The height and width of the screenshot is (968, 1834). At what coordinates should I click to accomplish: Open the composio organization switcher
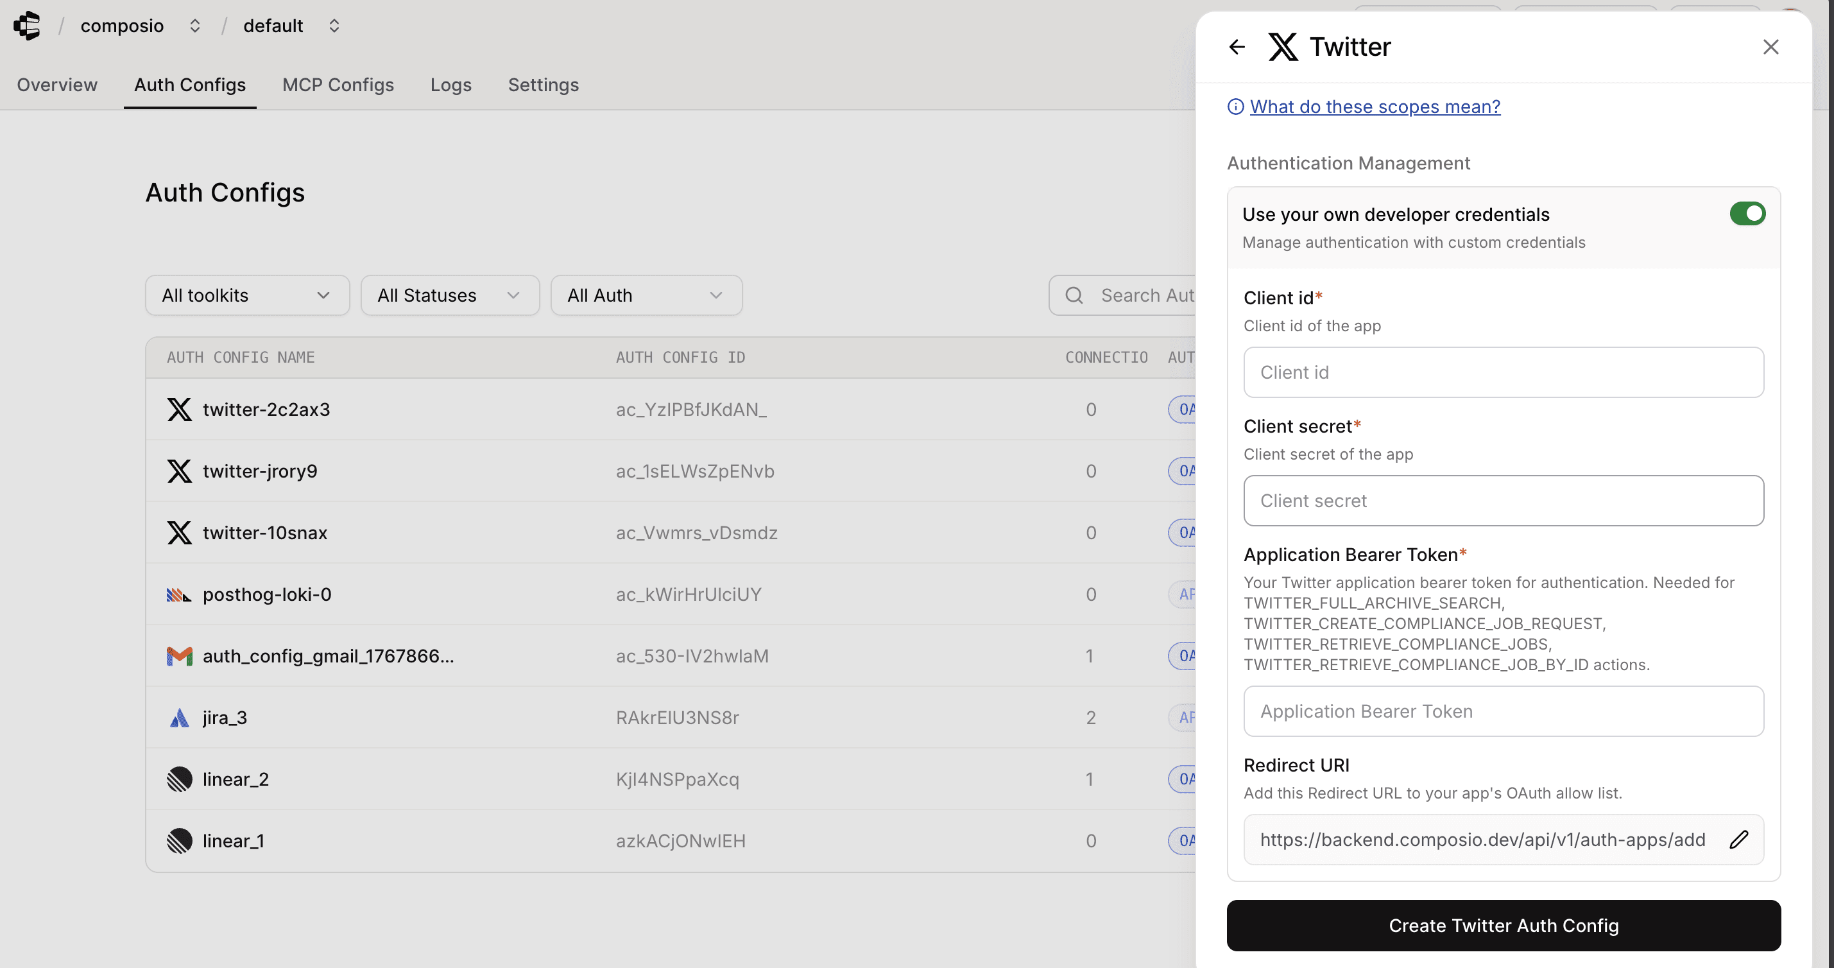[194, 26]
